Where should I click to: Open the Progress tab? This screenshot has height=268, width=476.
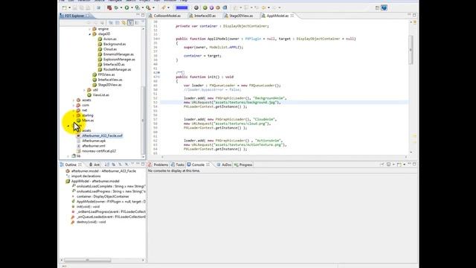coord(243,165)
